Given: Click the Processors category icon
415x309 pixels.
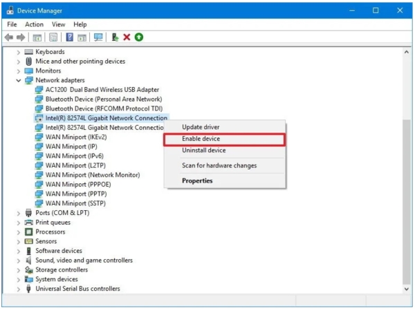Looking at the screenshot, I should click(28, 232).
